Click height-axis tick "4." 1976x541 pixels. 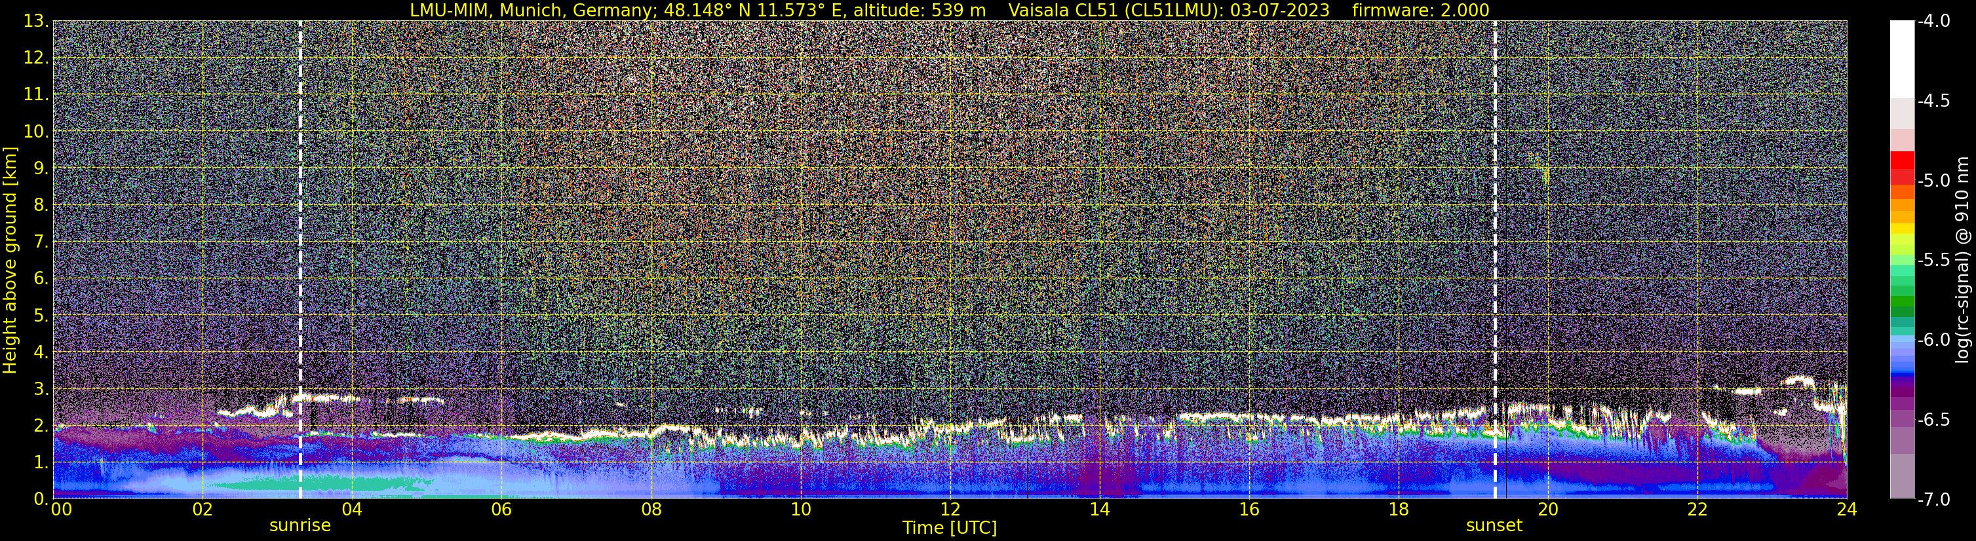(x=41, y=352)
